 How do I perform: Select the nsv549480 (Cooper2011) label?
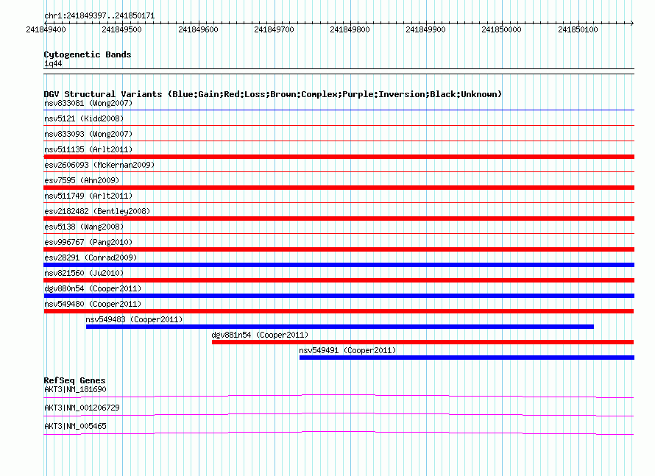tap(93, 304)
